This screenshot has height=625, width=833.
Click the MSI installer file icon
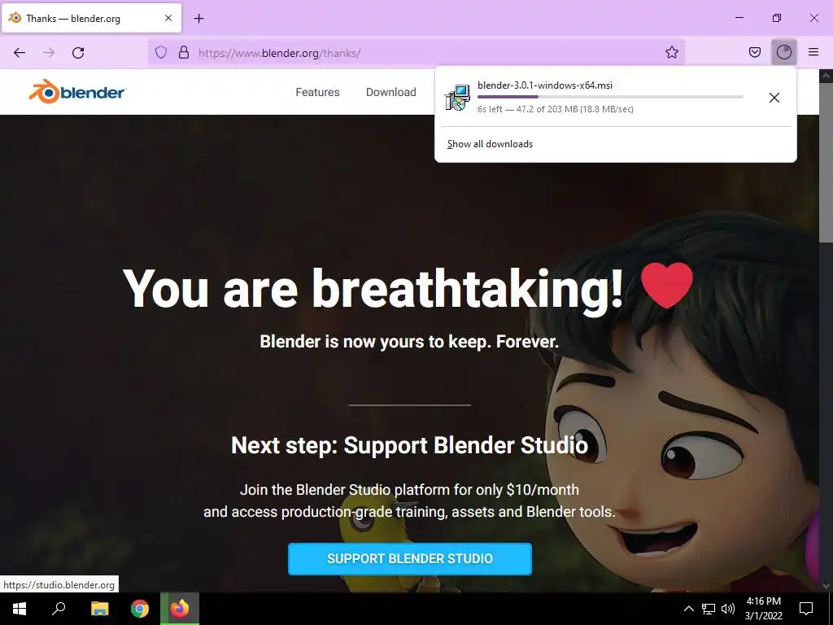click(457, 98)
